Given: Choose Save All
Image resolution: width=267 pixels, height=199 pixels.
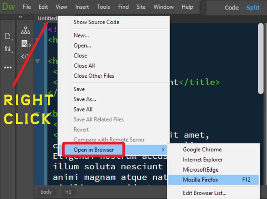Looking at the screenshot, I should pos(83,109).
